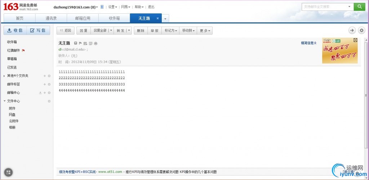
Task: Open the 移动到 dropdown
Action: (188, 30)
